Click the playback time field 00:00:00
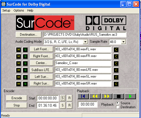This screenshot has width=141, height=118. pyautogui.click(x=87, y=104)
